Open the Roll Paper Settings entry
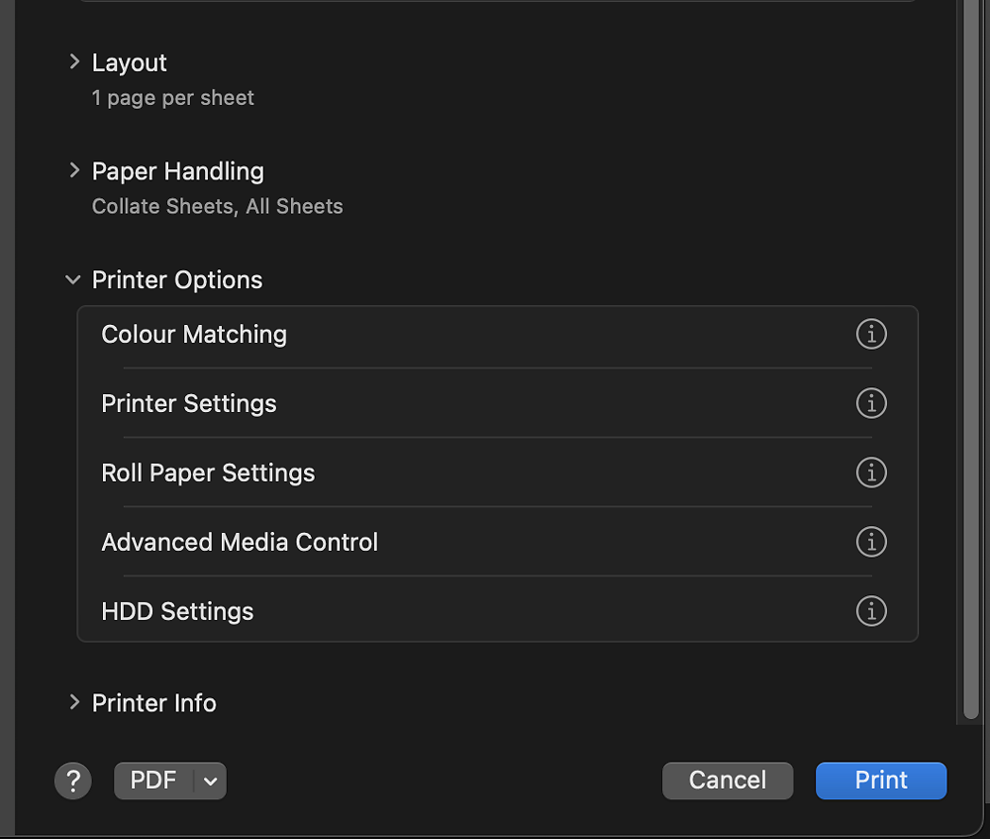Viewport: 990px width, 839px height. tap(208, 472)
